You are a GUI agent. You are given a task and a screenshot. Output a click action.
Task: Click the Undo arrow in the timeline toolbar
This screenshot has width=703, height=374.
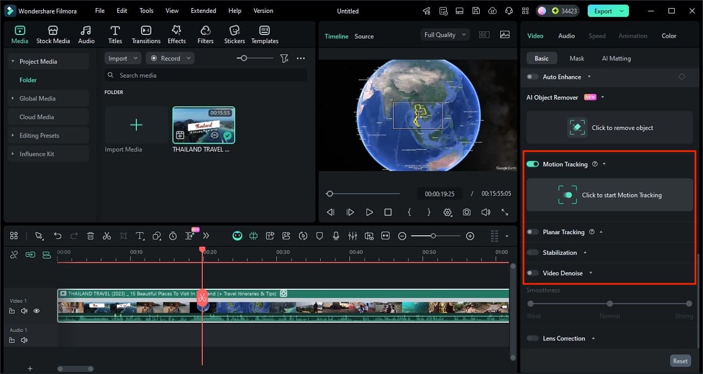click(x=58, y=236)
